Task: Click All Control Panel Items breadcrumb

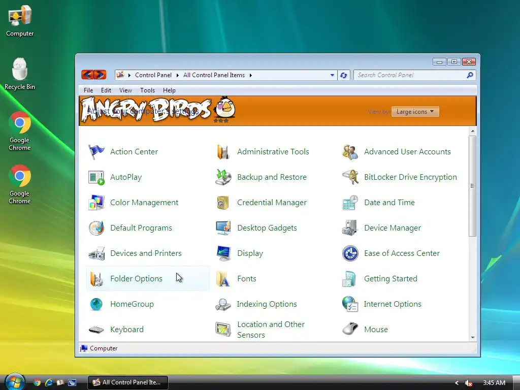Action: (214, 75)
